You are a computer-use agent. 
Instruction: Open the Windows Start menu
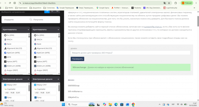coord(63,104)
